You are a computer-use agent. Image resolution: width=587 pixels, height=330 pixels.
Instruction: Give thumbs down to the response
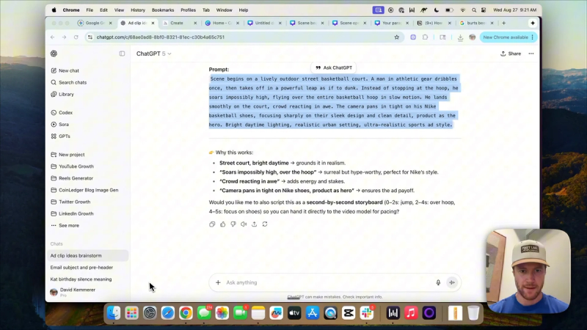233,224
